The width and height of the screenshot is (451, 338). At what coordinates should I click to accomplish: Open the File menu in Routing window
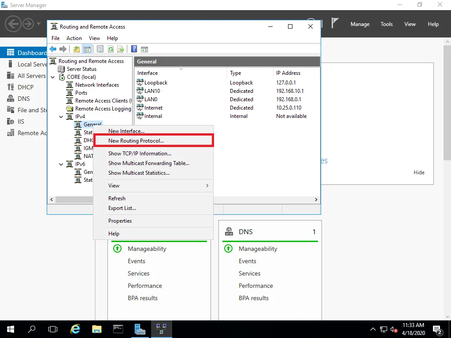55,38
